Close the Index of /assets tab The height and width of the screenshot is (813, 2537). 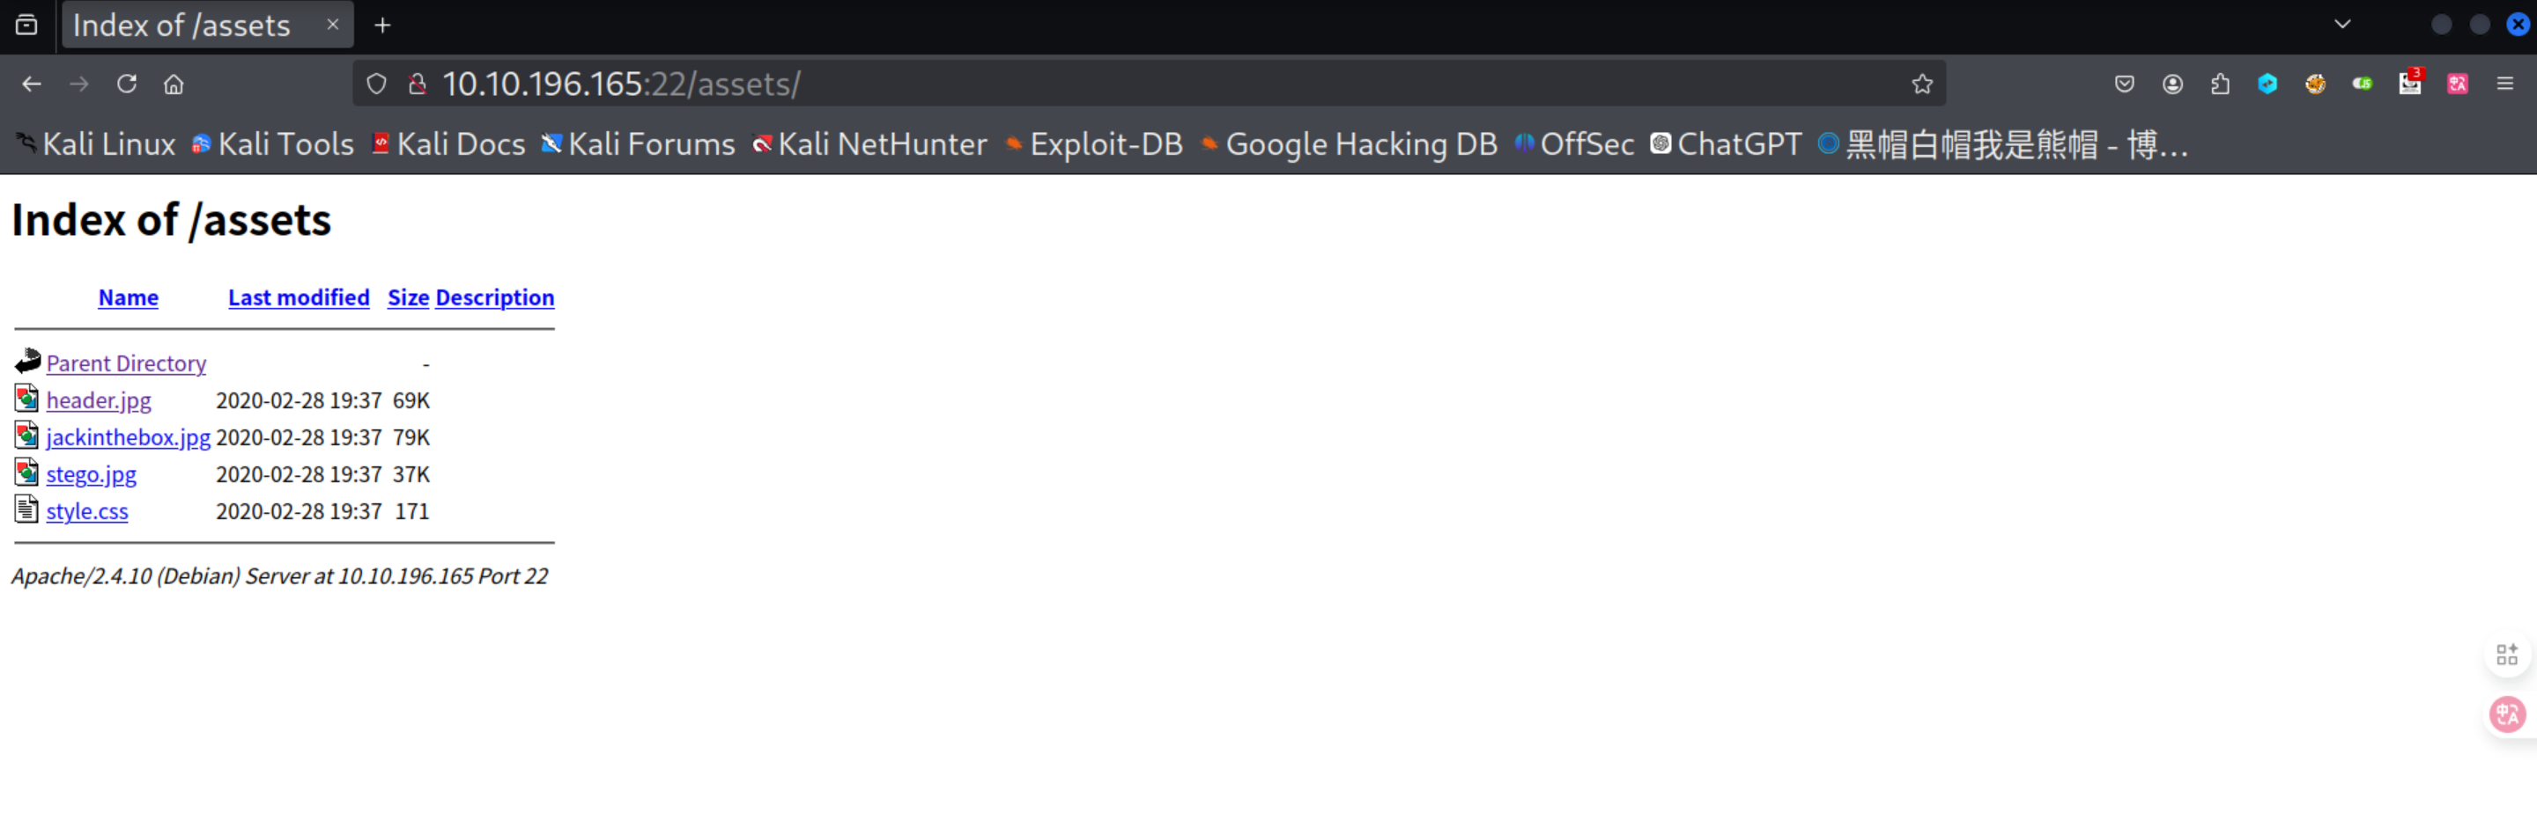tap(333, 25)
